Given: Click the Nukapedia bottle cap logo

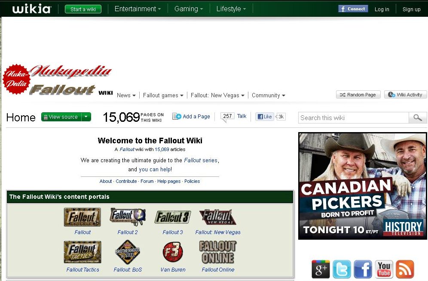Looking at the screenshot, I should tap(17, 79).
